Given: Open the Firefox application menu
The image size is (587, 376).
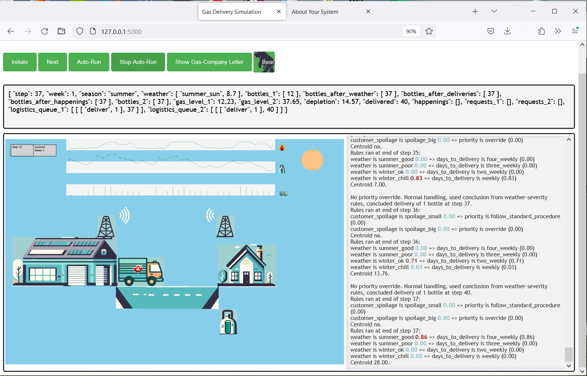Looking at the screenshot, I should [x=575, y=31].
